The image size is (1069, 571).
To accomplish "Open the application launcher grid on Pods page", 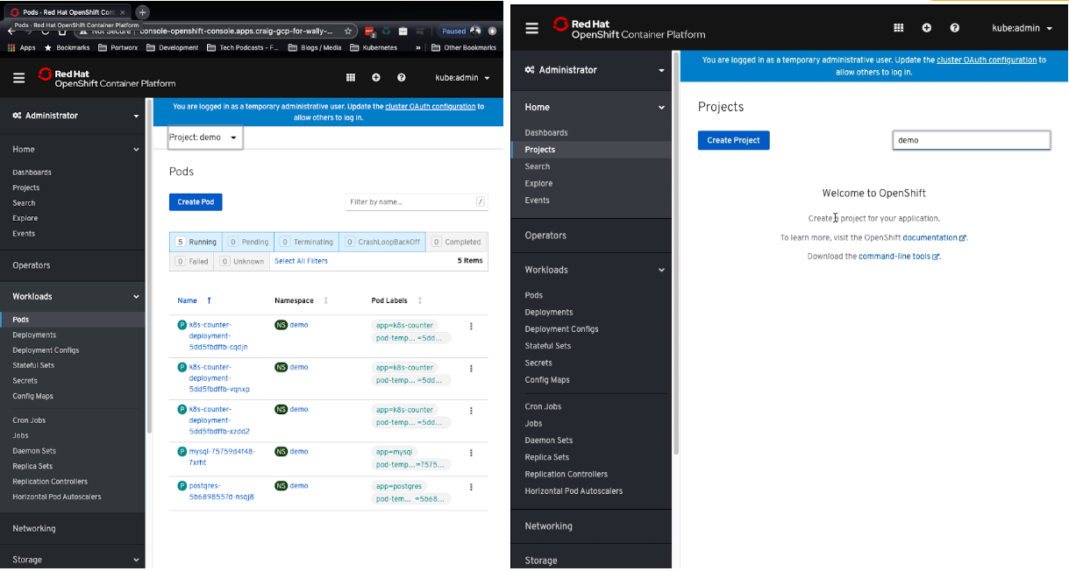I will click(351, 78).
